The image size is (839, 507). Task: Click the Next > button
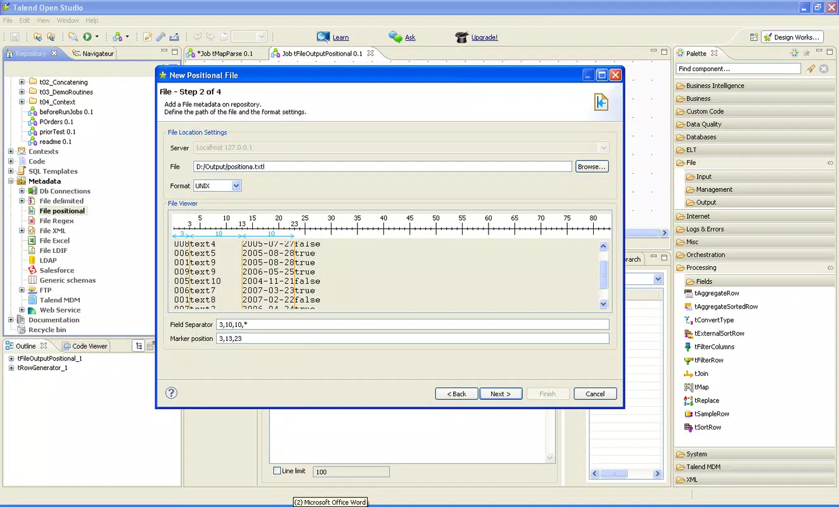click(x=501, y=394)
